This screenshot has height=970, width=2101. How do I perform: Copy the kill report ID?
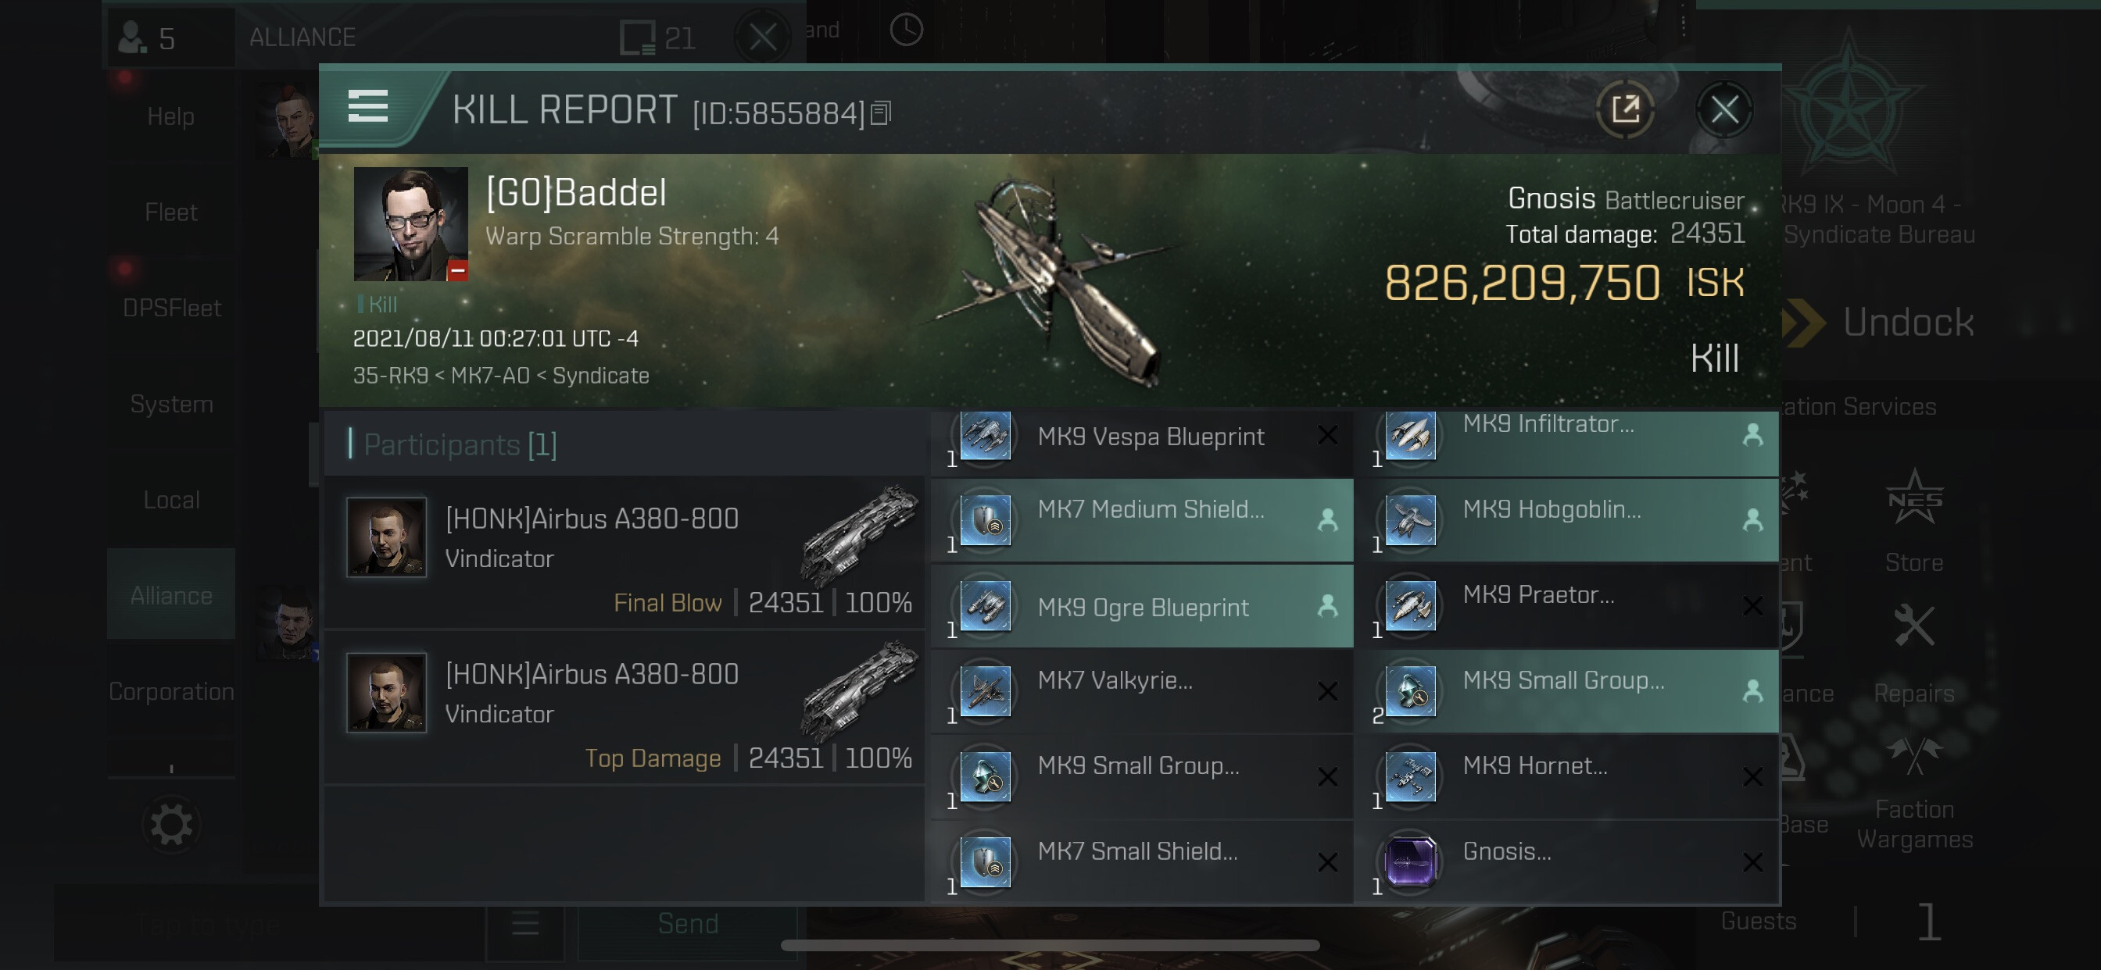click(x=881, y=112)
